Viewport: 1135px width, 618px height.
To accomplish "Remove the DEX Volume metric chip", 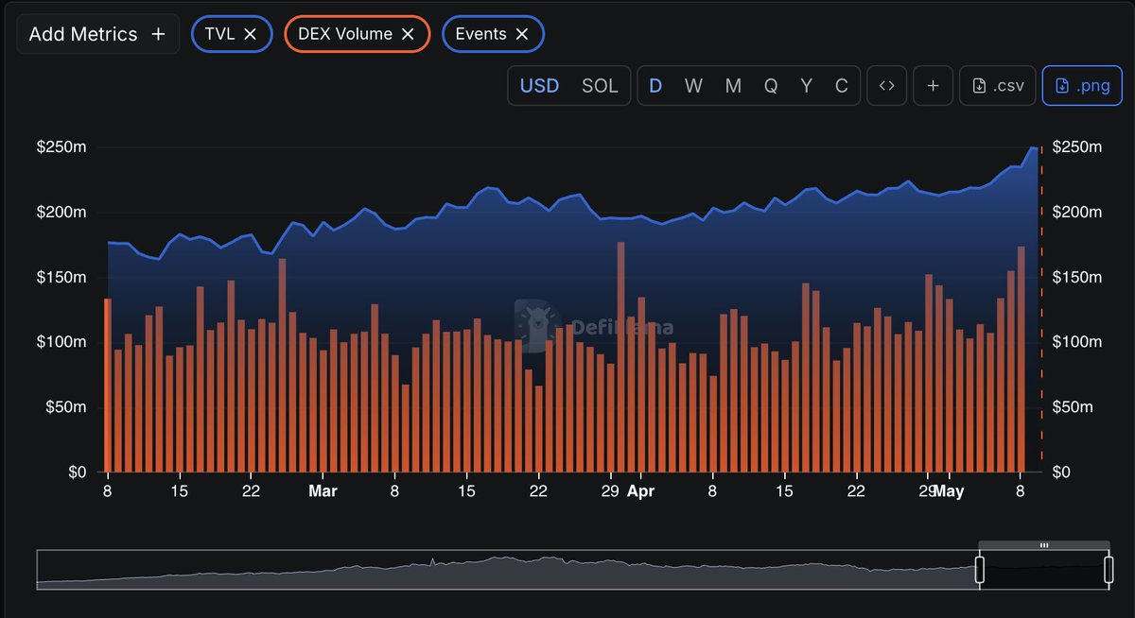I will [x=408, y=34].
